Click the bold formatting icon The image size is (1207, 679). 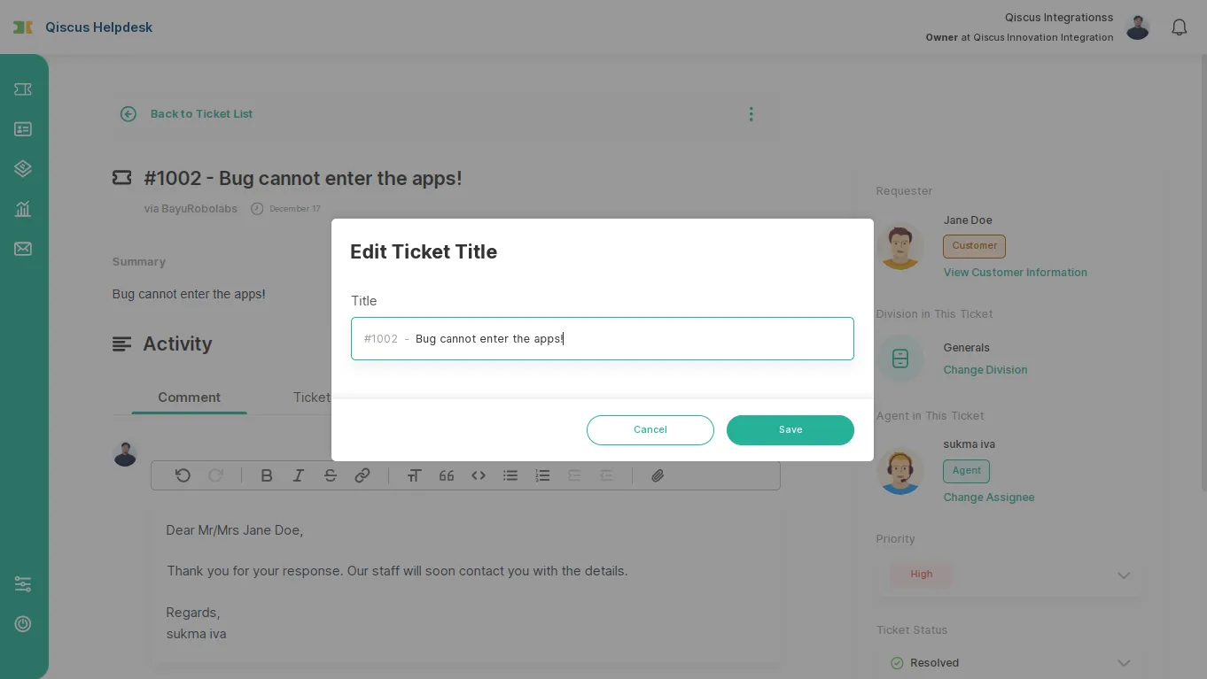click(266, 475)
